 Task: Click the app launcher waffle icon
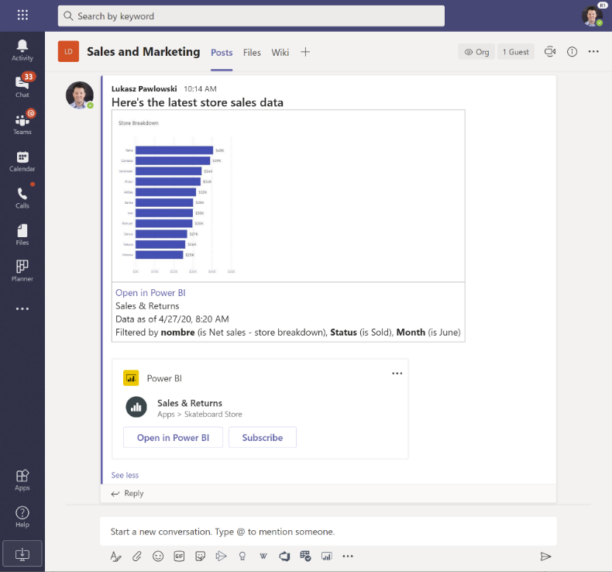click(22, 16)
